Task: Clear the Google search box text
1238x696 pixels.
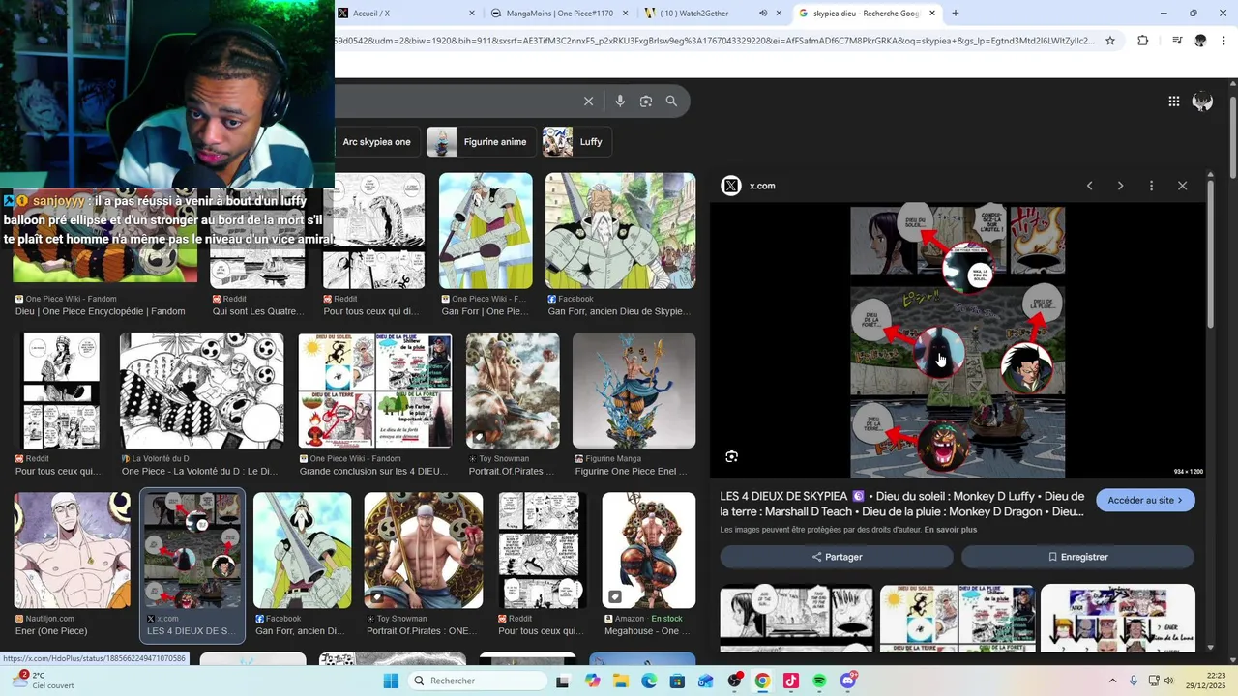Action: [588, 101]
